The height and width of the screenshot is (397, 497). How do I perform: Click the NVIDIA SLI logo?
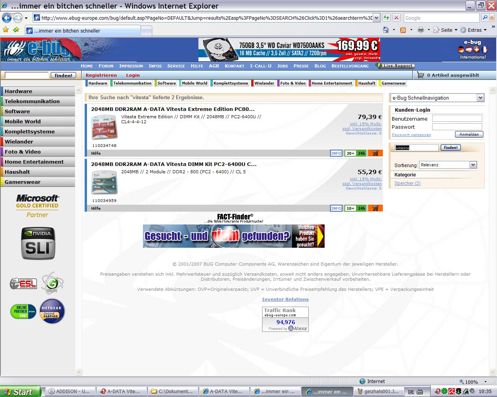[x=38, y=243]
